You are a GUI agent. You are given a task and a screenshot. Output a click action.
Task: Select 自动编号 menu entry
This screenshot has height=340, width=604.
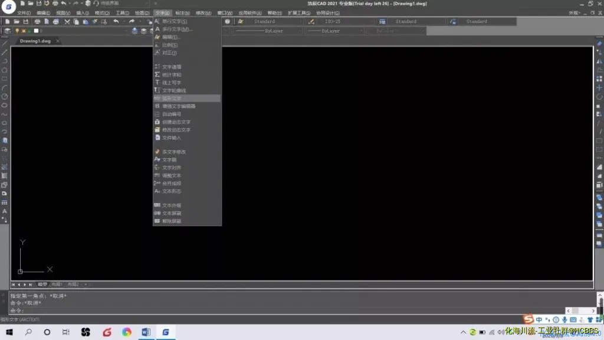pos(187,114)
